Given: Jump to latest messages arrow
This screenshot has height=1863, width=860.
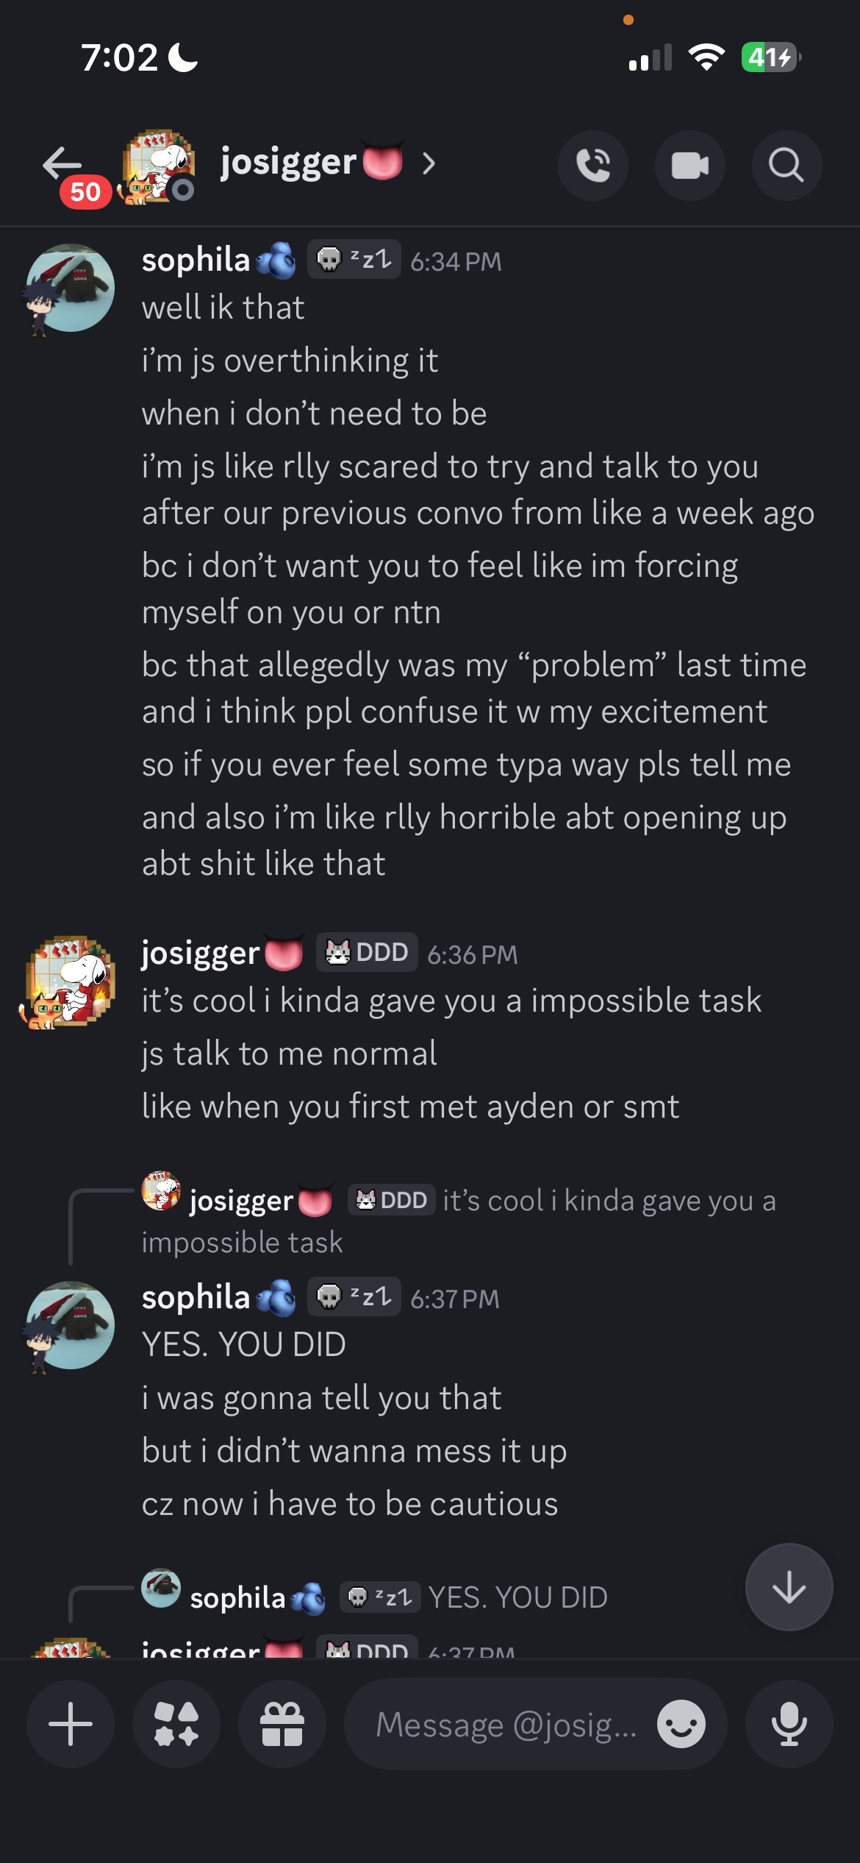Looking at the screenshot, I should tap(789, 1587).
